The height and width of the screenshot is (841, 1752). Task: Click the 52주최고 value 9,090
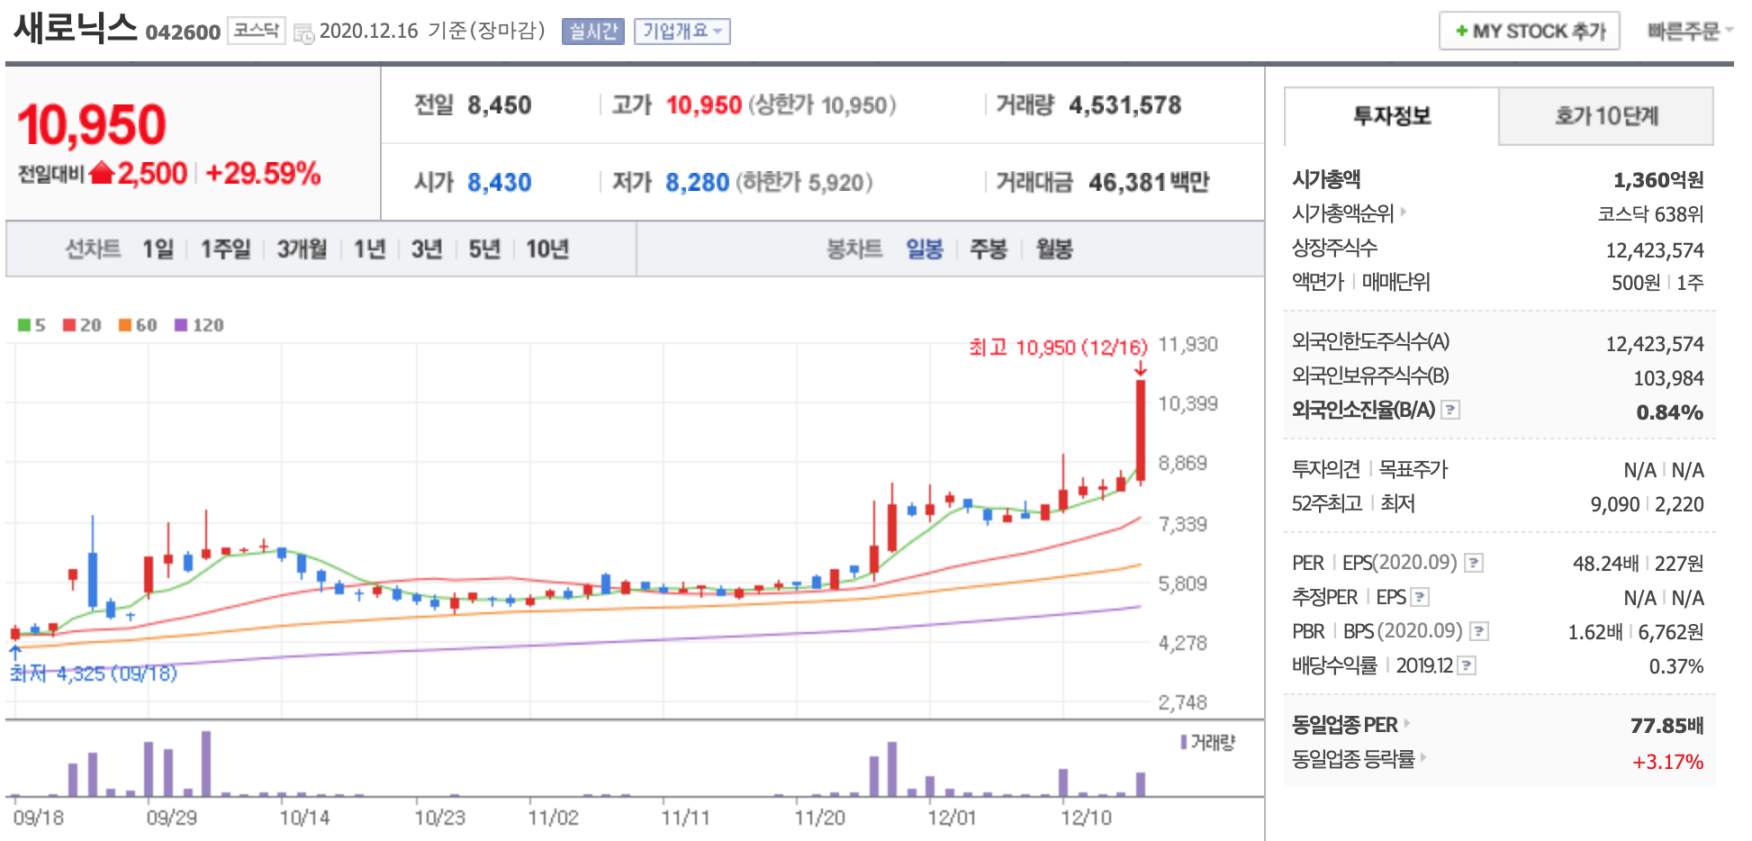pos(1614,504)
